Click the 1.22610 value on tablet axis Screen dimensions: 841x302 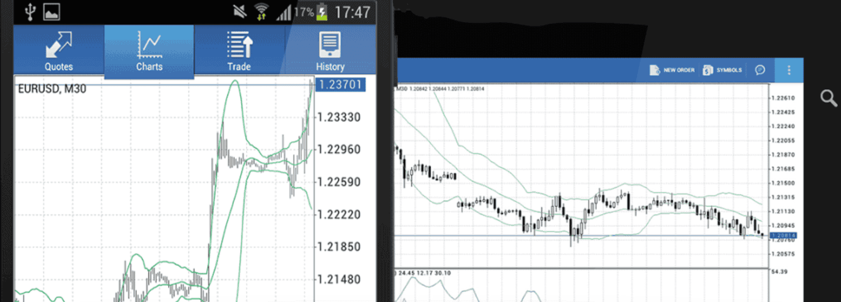coord(783,98)
